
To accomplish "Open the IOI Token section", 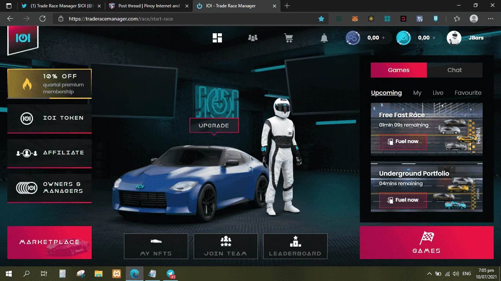I will point(50,119).
